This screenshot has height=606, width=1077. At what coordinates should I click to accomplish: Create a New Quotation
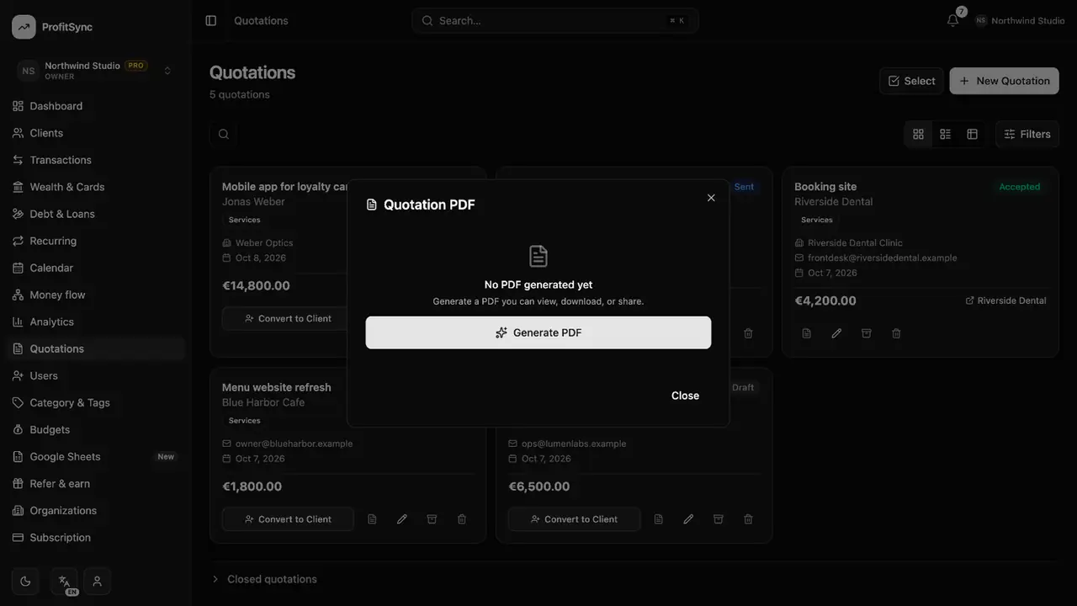coord(1004,81)
